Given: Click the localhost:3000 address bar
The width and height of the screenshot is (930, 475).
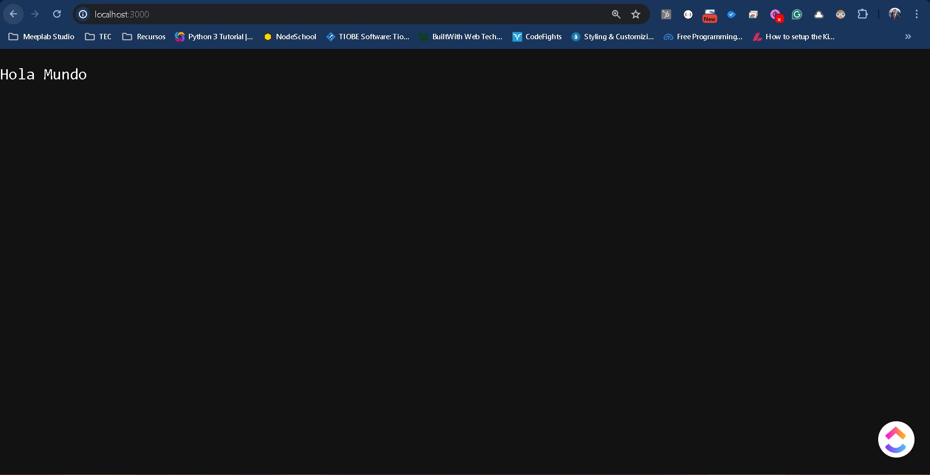Looking at the screenshot, I should [x=339, y=15].
